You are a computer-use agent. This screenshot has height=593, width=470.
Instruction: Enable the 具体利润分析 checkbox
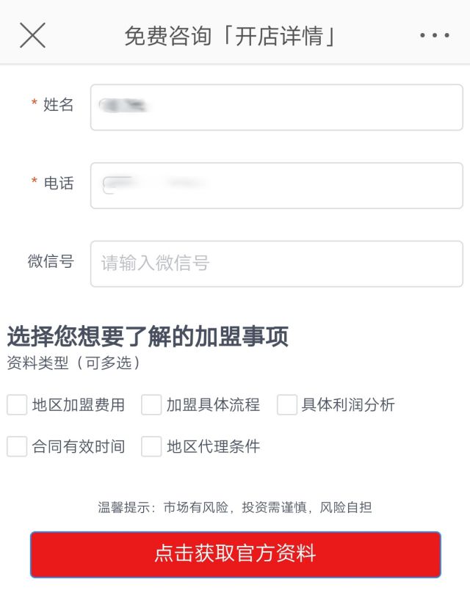click(x=286, y=404)
